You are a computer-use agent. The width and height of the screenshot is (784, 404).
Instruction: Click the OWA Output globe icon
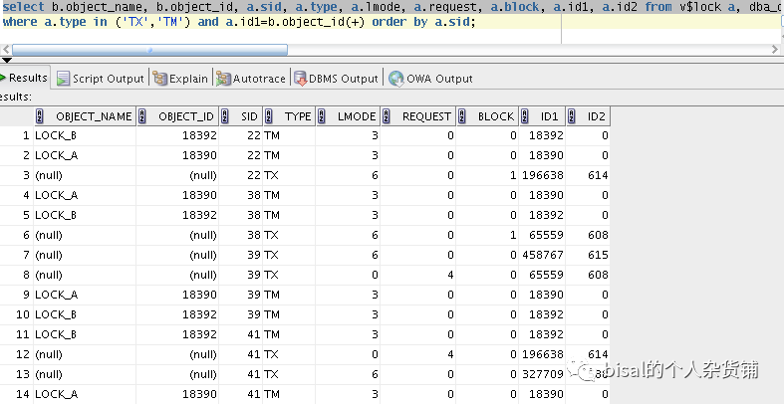coord(396,79)
